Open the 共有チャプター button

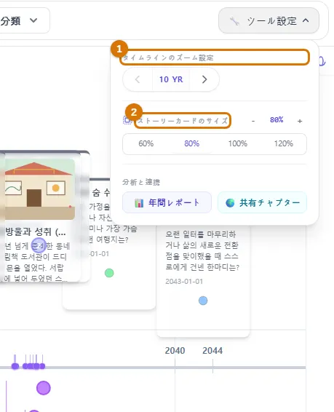[262, 202]
